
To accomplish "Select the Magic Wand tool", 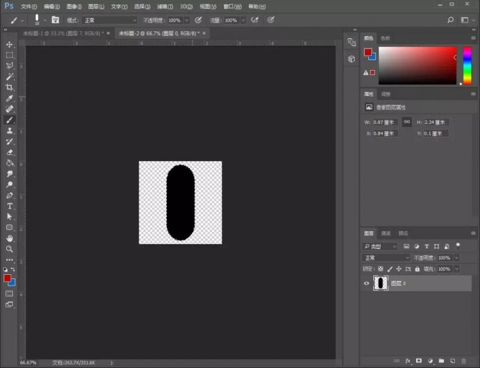I will pyautogui.click(x=10, y=76).
